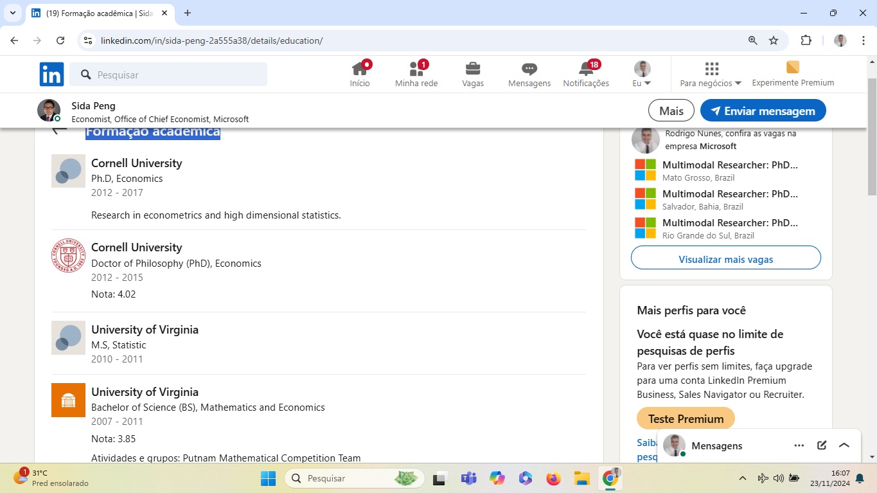Viewport: 877px width, 493px height.
Task: Expand the Para negócios grid menu
Action: [711, 75]
